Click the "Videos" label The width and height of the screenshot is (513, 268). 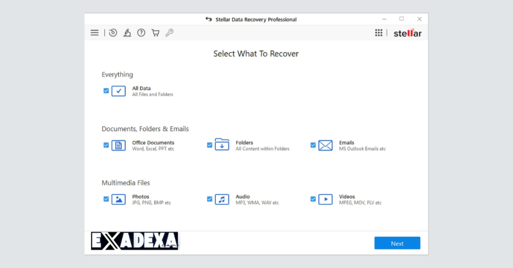[347, 196]
